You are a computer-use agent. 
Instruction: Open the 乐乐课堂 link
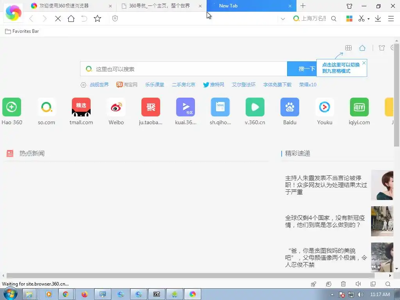(155, 85)
